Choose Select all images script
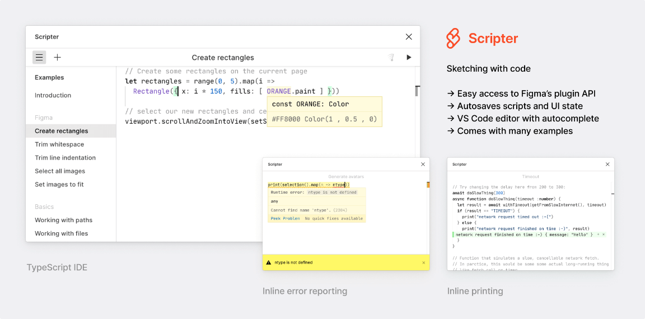The image size is (645, 319). coord(60,171)
